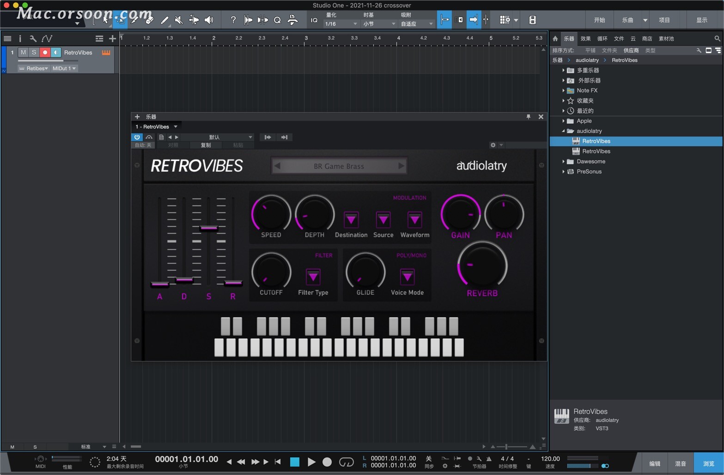Expand the Dawesome folder
Screen dimensions: 724x475
click(x=563, y=161)
